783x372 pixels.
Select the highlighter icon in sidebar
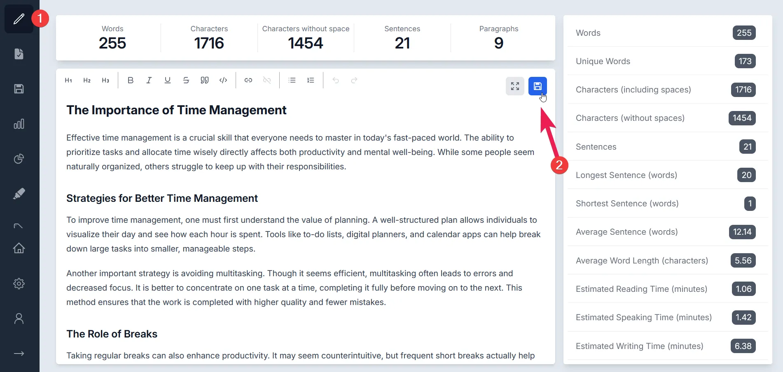coord(19,194)
